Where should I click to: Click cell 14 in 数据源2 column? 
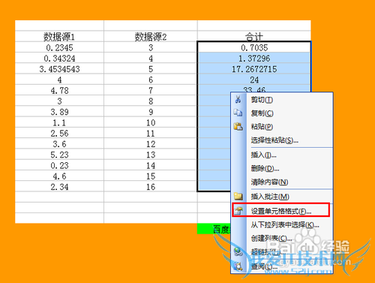151,165
